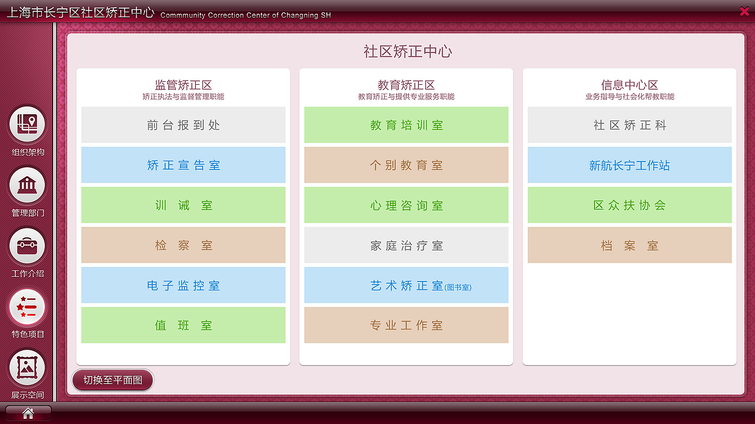Open the 展示空间 picture frame icon

(x=27, y=367)
